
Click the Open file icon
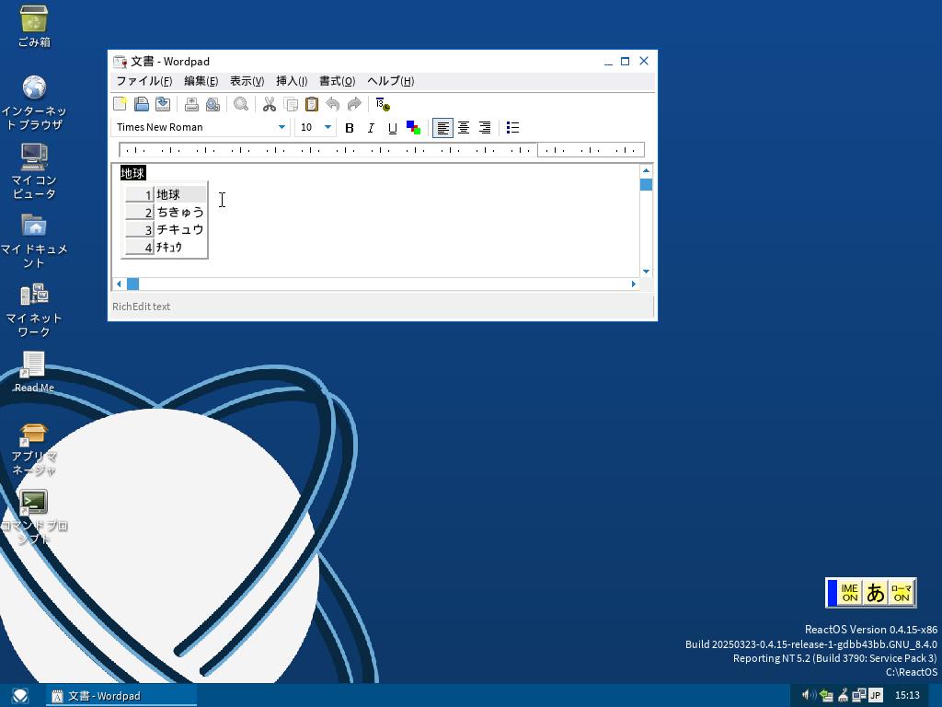tap(141, 104)
